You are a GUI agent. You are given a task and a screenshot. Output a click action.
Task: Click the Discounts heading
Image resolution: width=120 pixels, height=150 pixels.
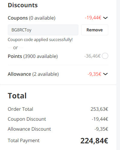click(x=23, y=5)
